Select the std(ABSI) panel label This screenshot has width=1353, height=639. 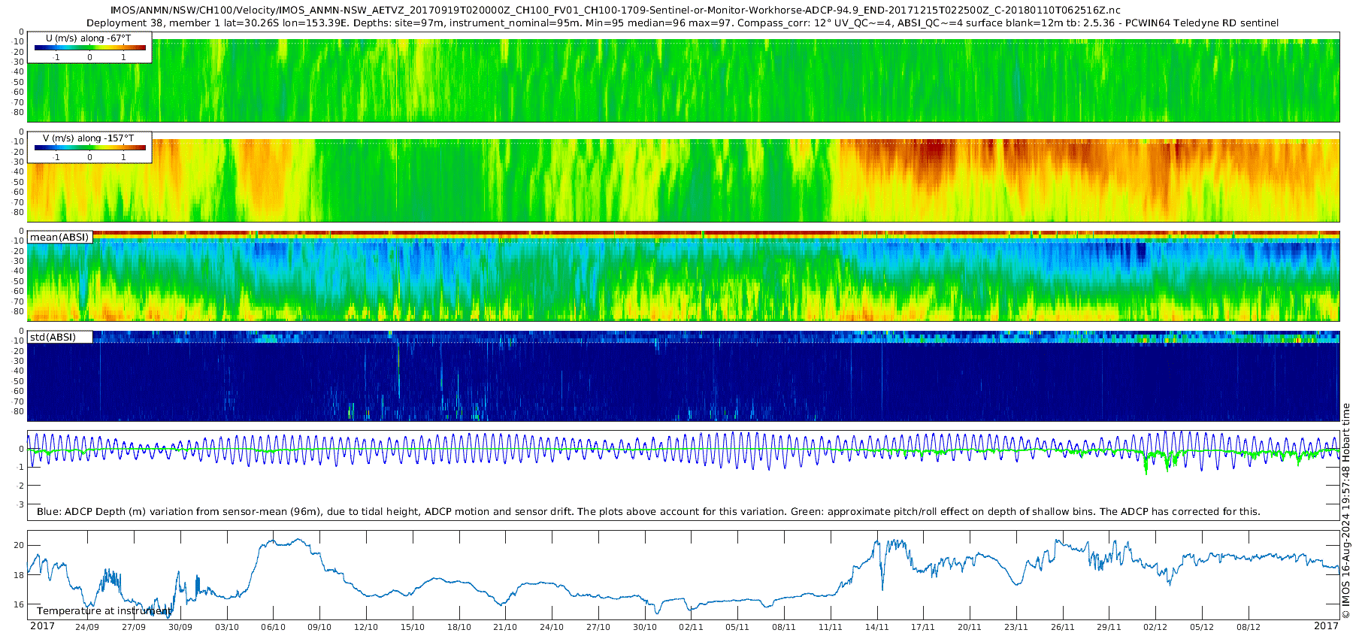tap(59, 337)
